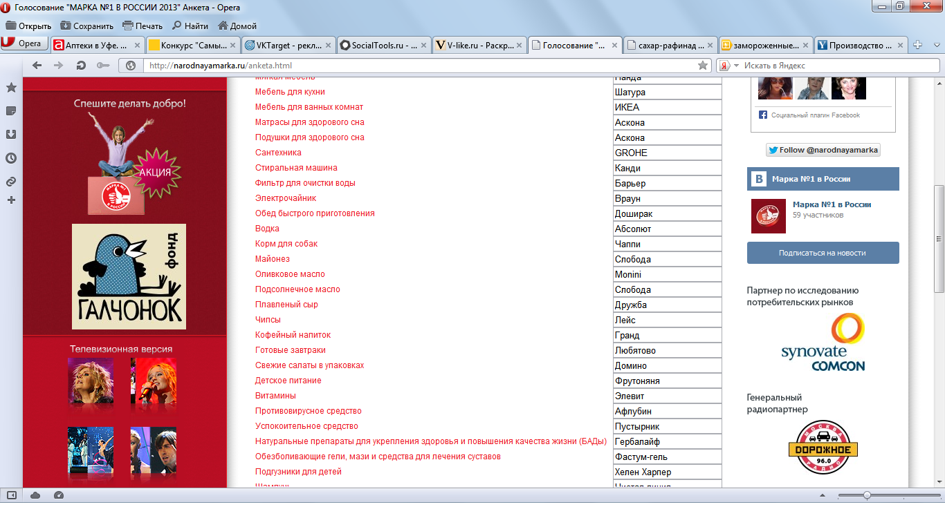Image resolution: width=945 pixels, height=518 pixels.
Task: Click the Подгузники для детей link
Action: click(299, 472)
